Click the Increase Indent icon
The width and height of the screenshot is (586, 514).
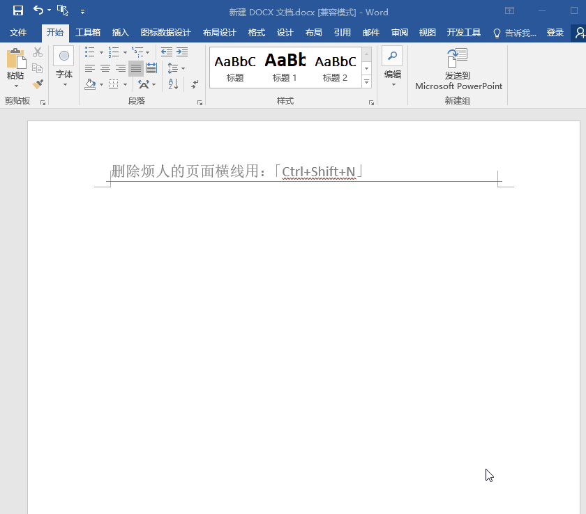[x=182, y=52]
